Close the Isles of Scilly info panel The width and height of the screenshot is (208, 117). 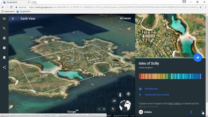pos(203,19)
